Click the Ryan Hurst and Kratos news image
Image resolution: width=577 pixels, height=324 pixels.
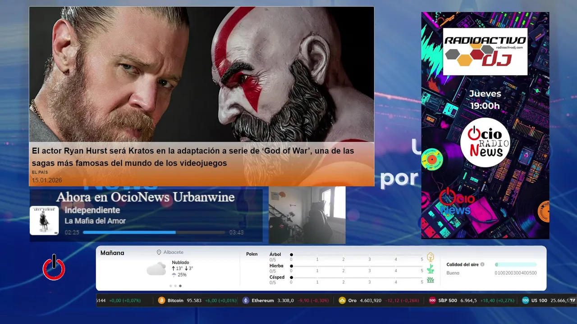[201, 74]
